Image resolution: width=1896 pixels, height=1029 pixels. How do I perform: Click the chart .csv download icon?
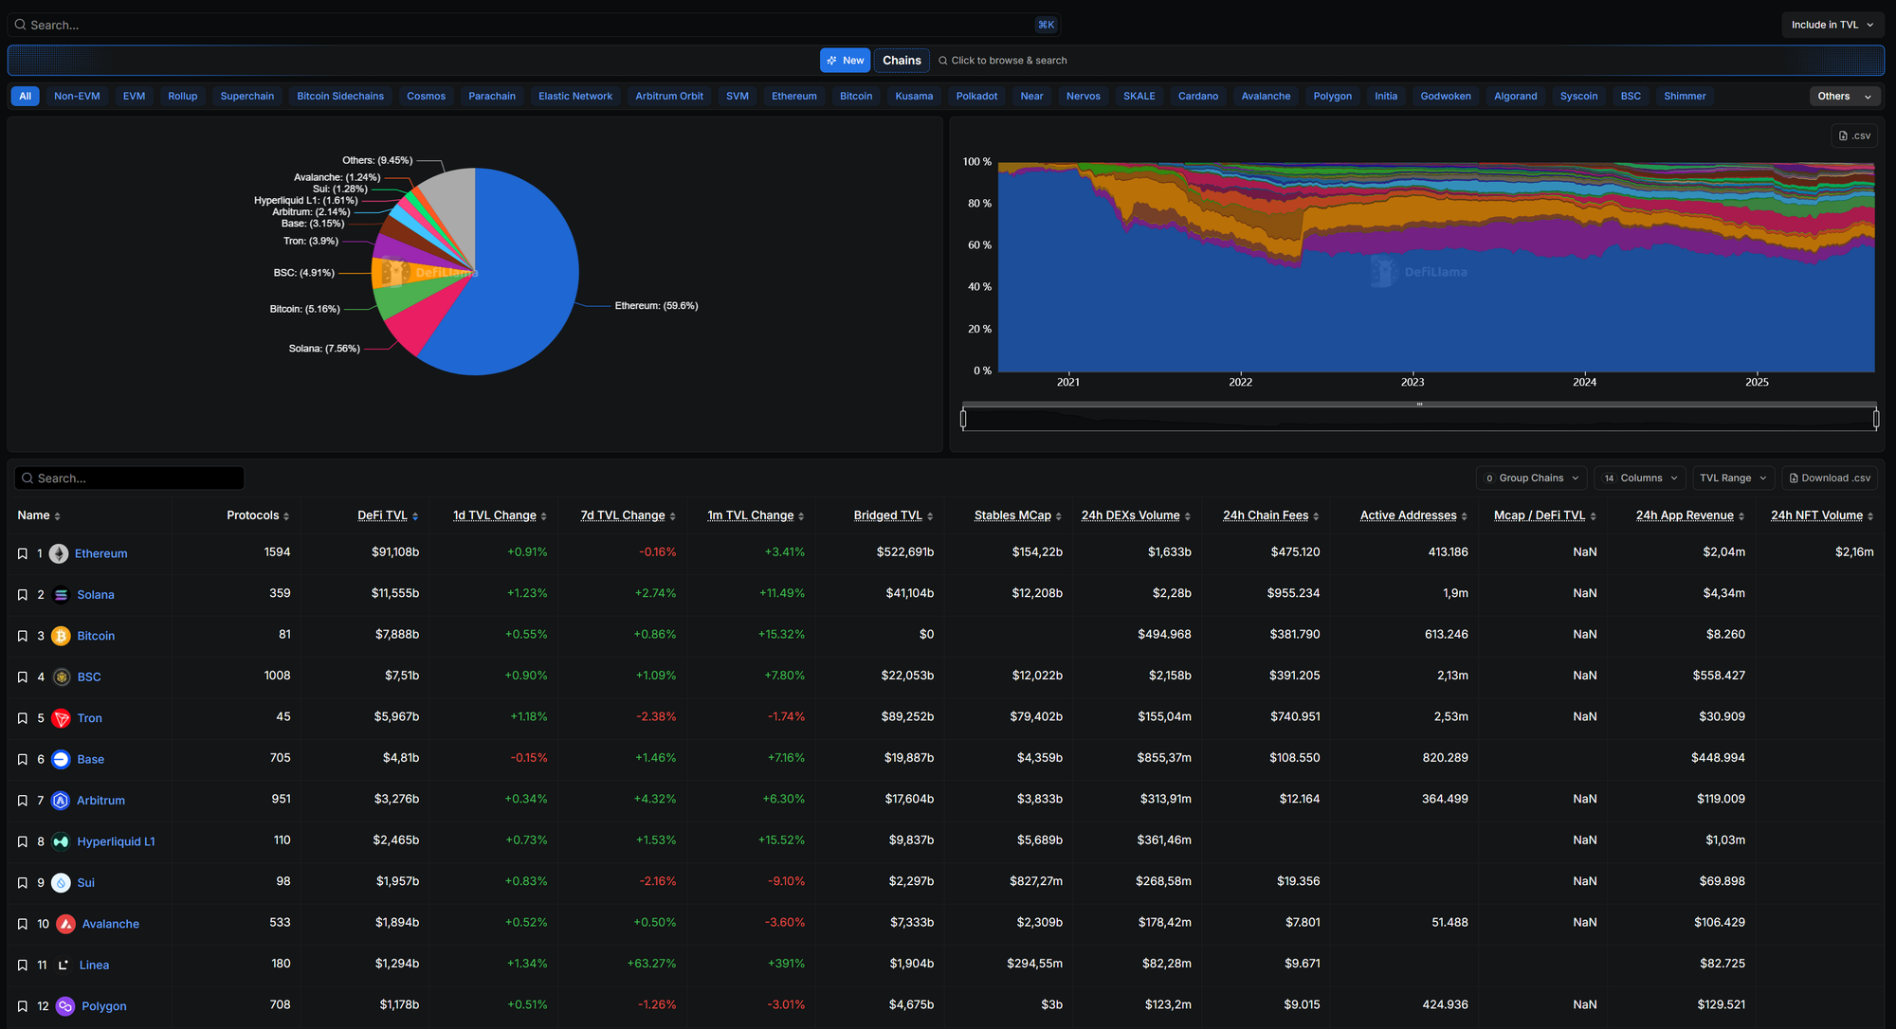[1854, 135]
